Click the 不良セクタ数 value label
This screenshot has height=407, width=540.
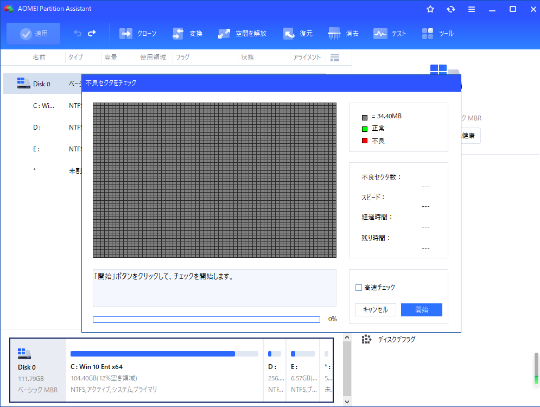425,187
